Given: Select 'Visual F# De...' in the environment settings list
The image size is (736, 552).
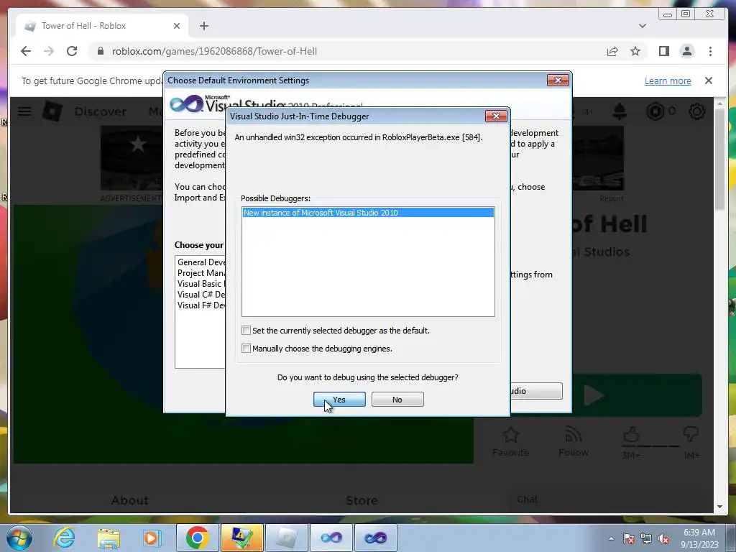Looking at the screenshot, I should (201, 305).
